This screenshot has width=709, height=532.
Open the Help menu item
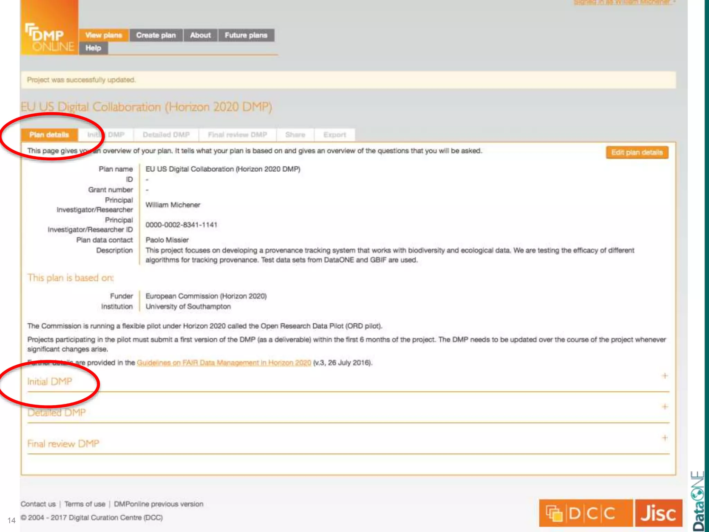[x=93, y=48]
